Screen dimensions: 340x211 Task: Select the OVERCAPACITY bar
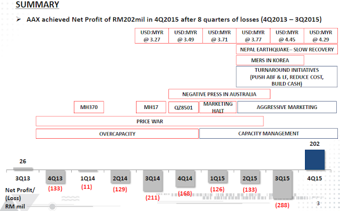coord(117,133)
